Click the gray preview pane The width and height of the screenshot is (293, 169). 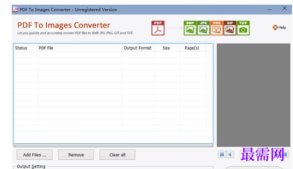click(x=253, y=95)
